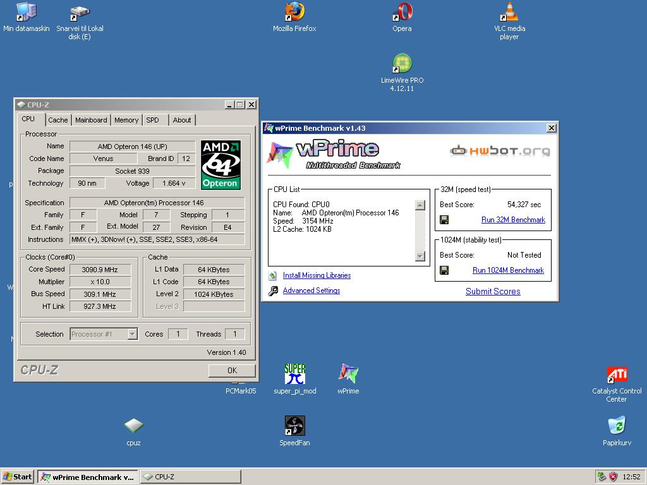This screenshot has width=647, height=485.
Task: Click Instructions field in CPU-Z
Action: click(157, 239)
